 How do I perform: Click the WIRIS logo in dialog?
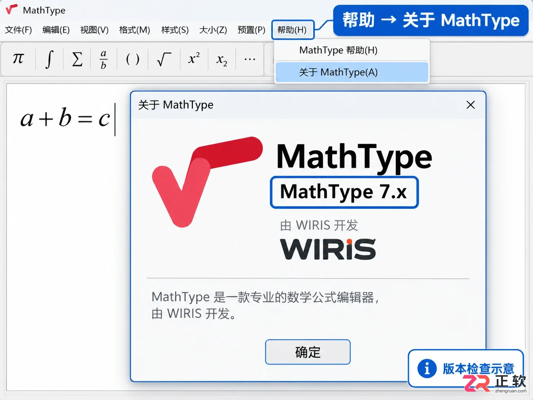(328, 249)
